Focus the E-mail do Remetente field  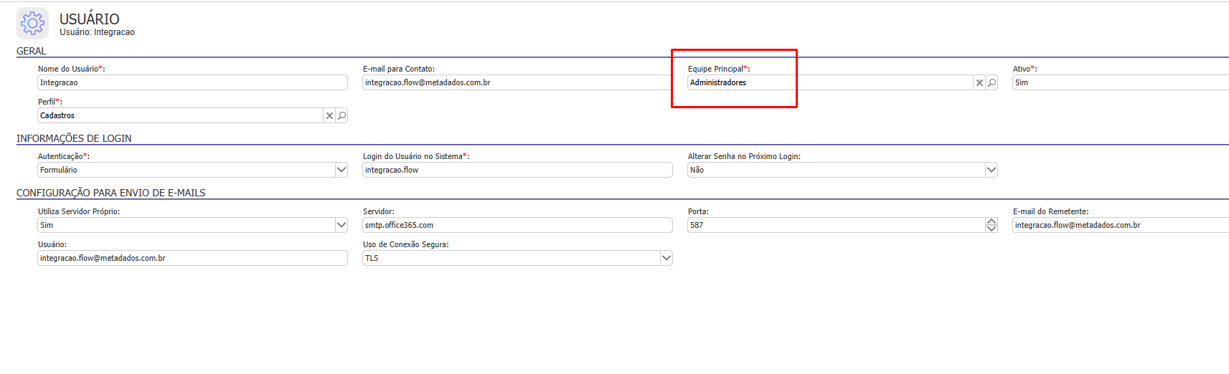[1121, 225]
